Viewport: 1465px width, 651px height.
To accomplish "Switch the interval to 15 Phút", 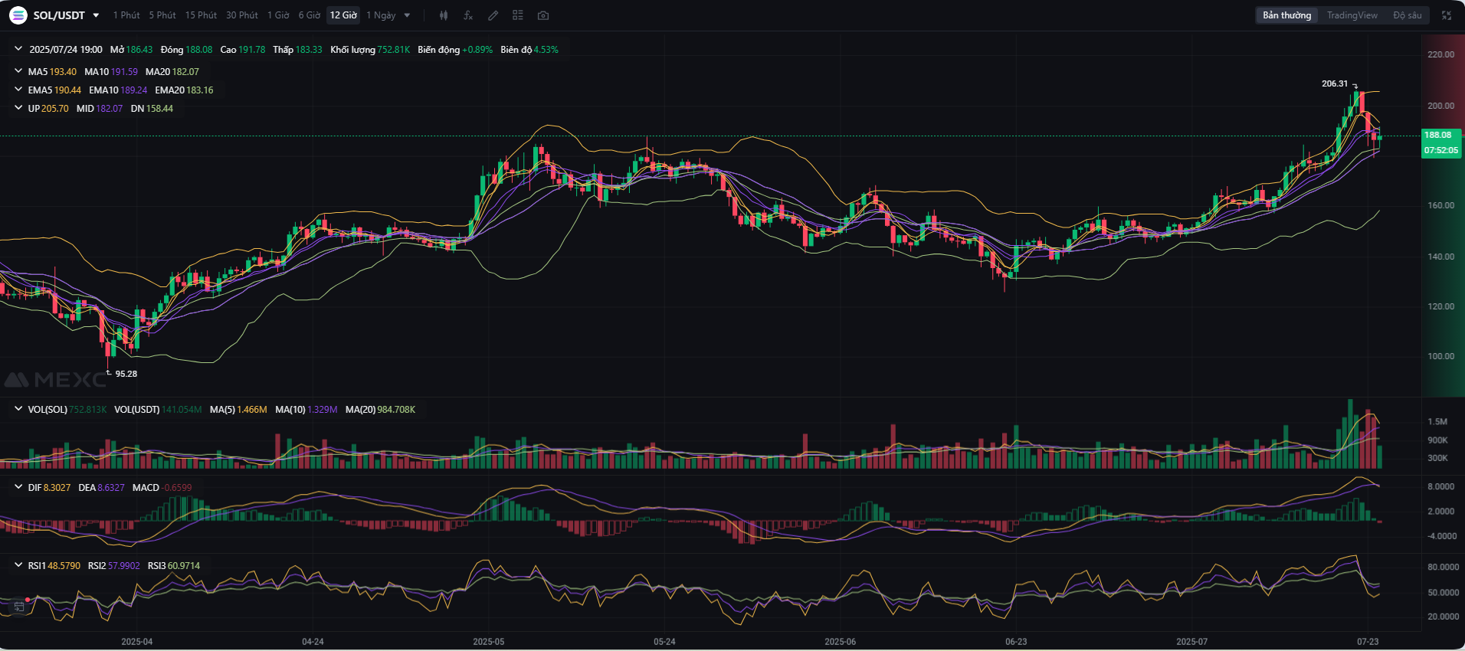I will [x=201, y=15].
